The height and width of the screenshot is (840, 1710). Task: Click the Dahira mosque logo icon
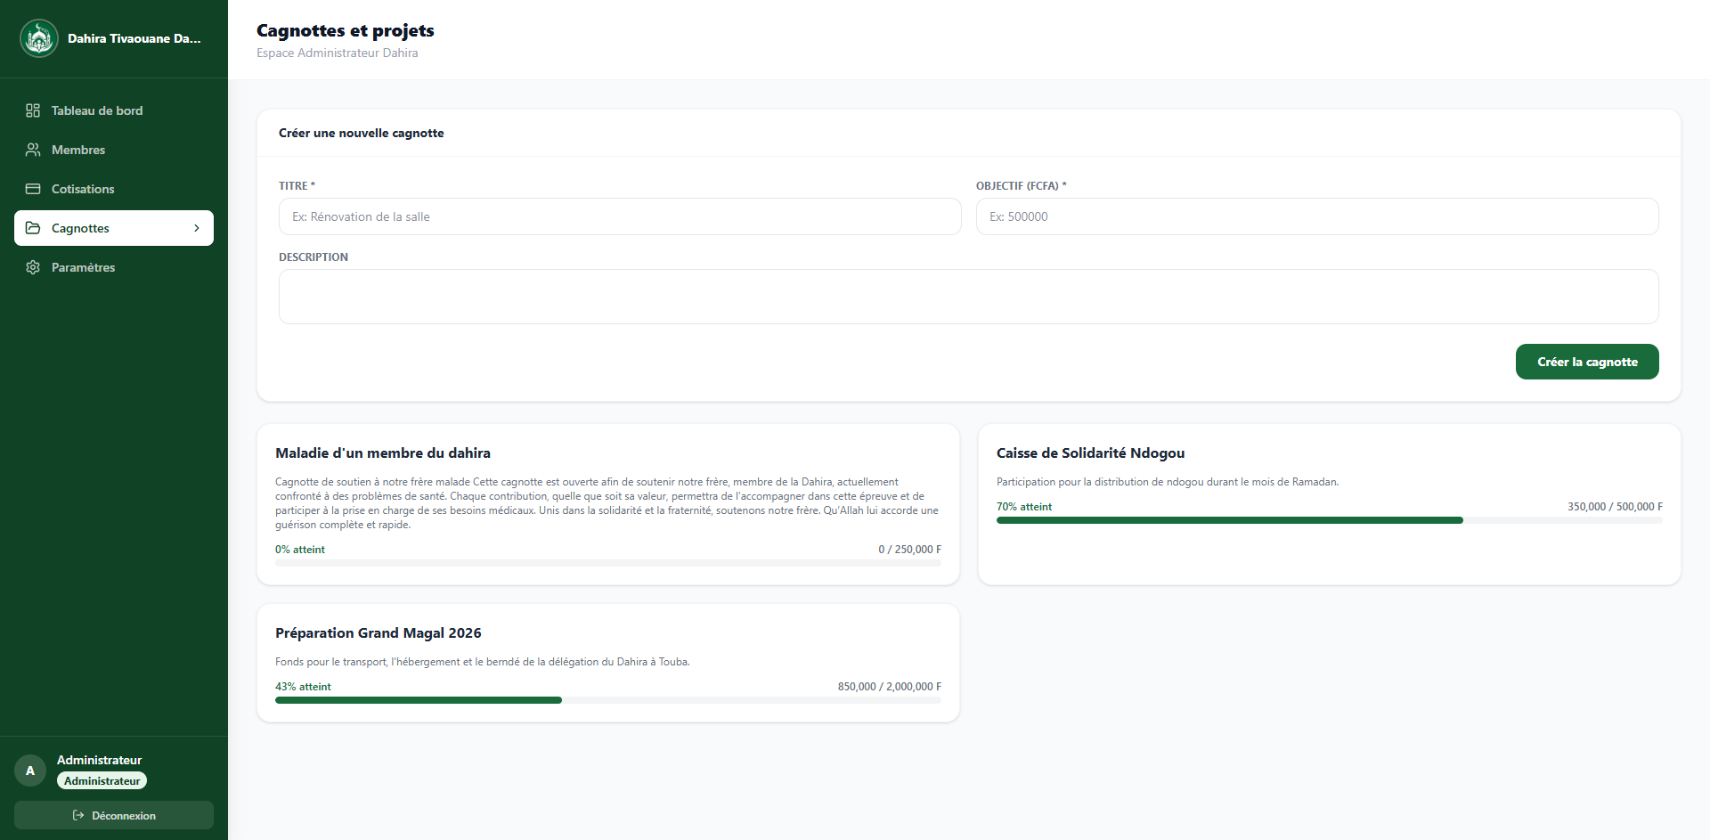tap(39, 38)
